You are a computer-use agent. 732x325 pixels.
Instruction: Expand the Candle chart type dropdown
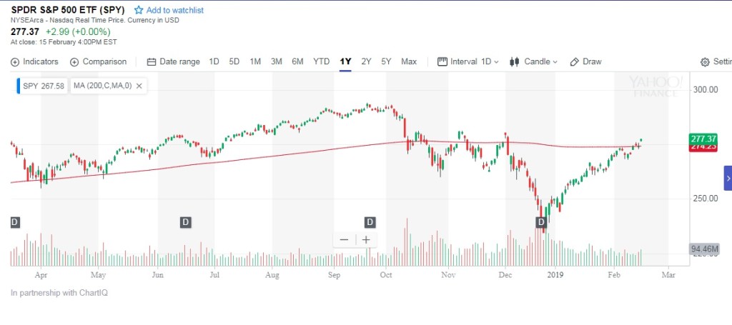[533, 61]
